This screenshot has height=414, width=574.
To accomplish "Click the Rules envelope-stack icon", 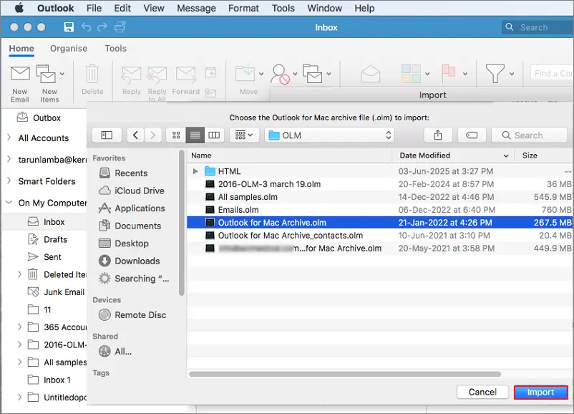I will pyautogui.click(x=313, y=74).
